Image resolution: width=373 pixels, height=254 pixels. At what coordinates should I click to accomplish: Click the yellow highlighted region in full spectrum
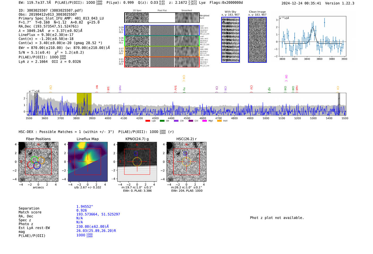tap(84, 104)
